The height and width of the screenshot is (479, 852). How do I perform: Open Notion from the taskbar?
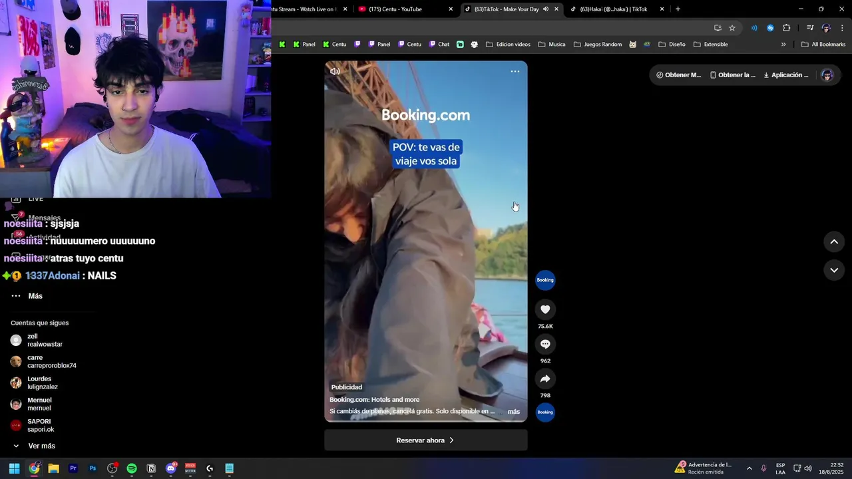[151, 468]
